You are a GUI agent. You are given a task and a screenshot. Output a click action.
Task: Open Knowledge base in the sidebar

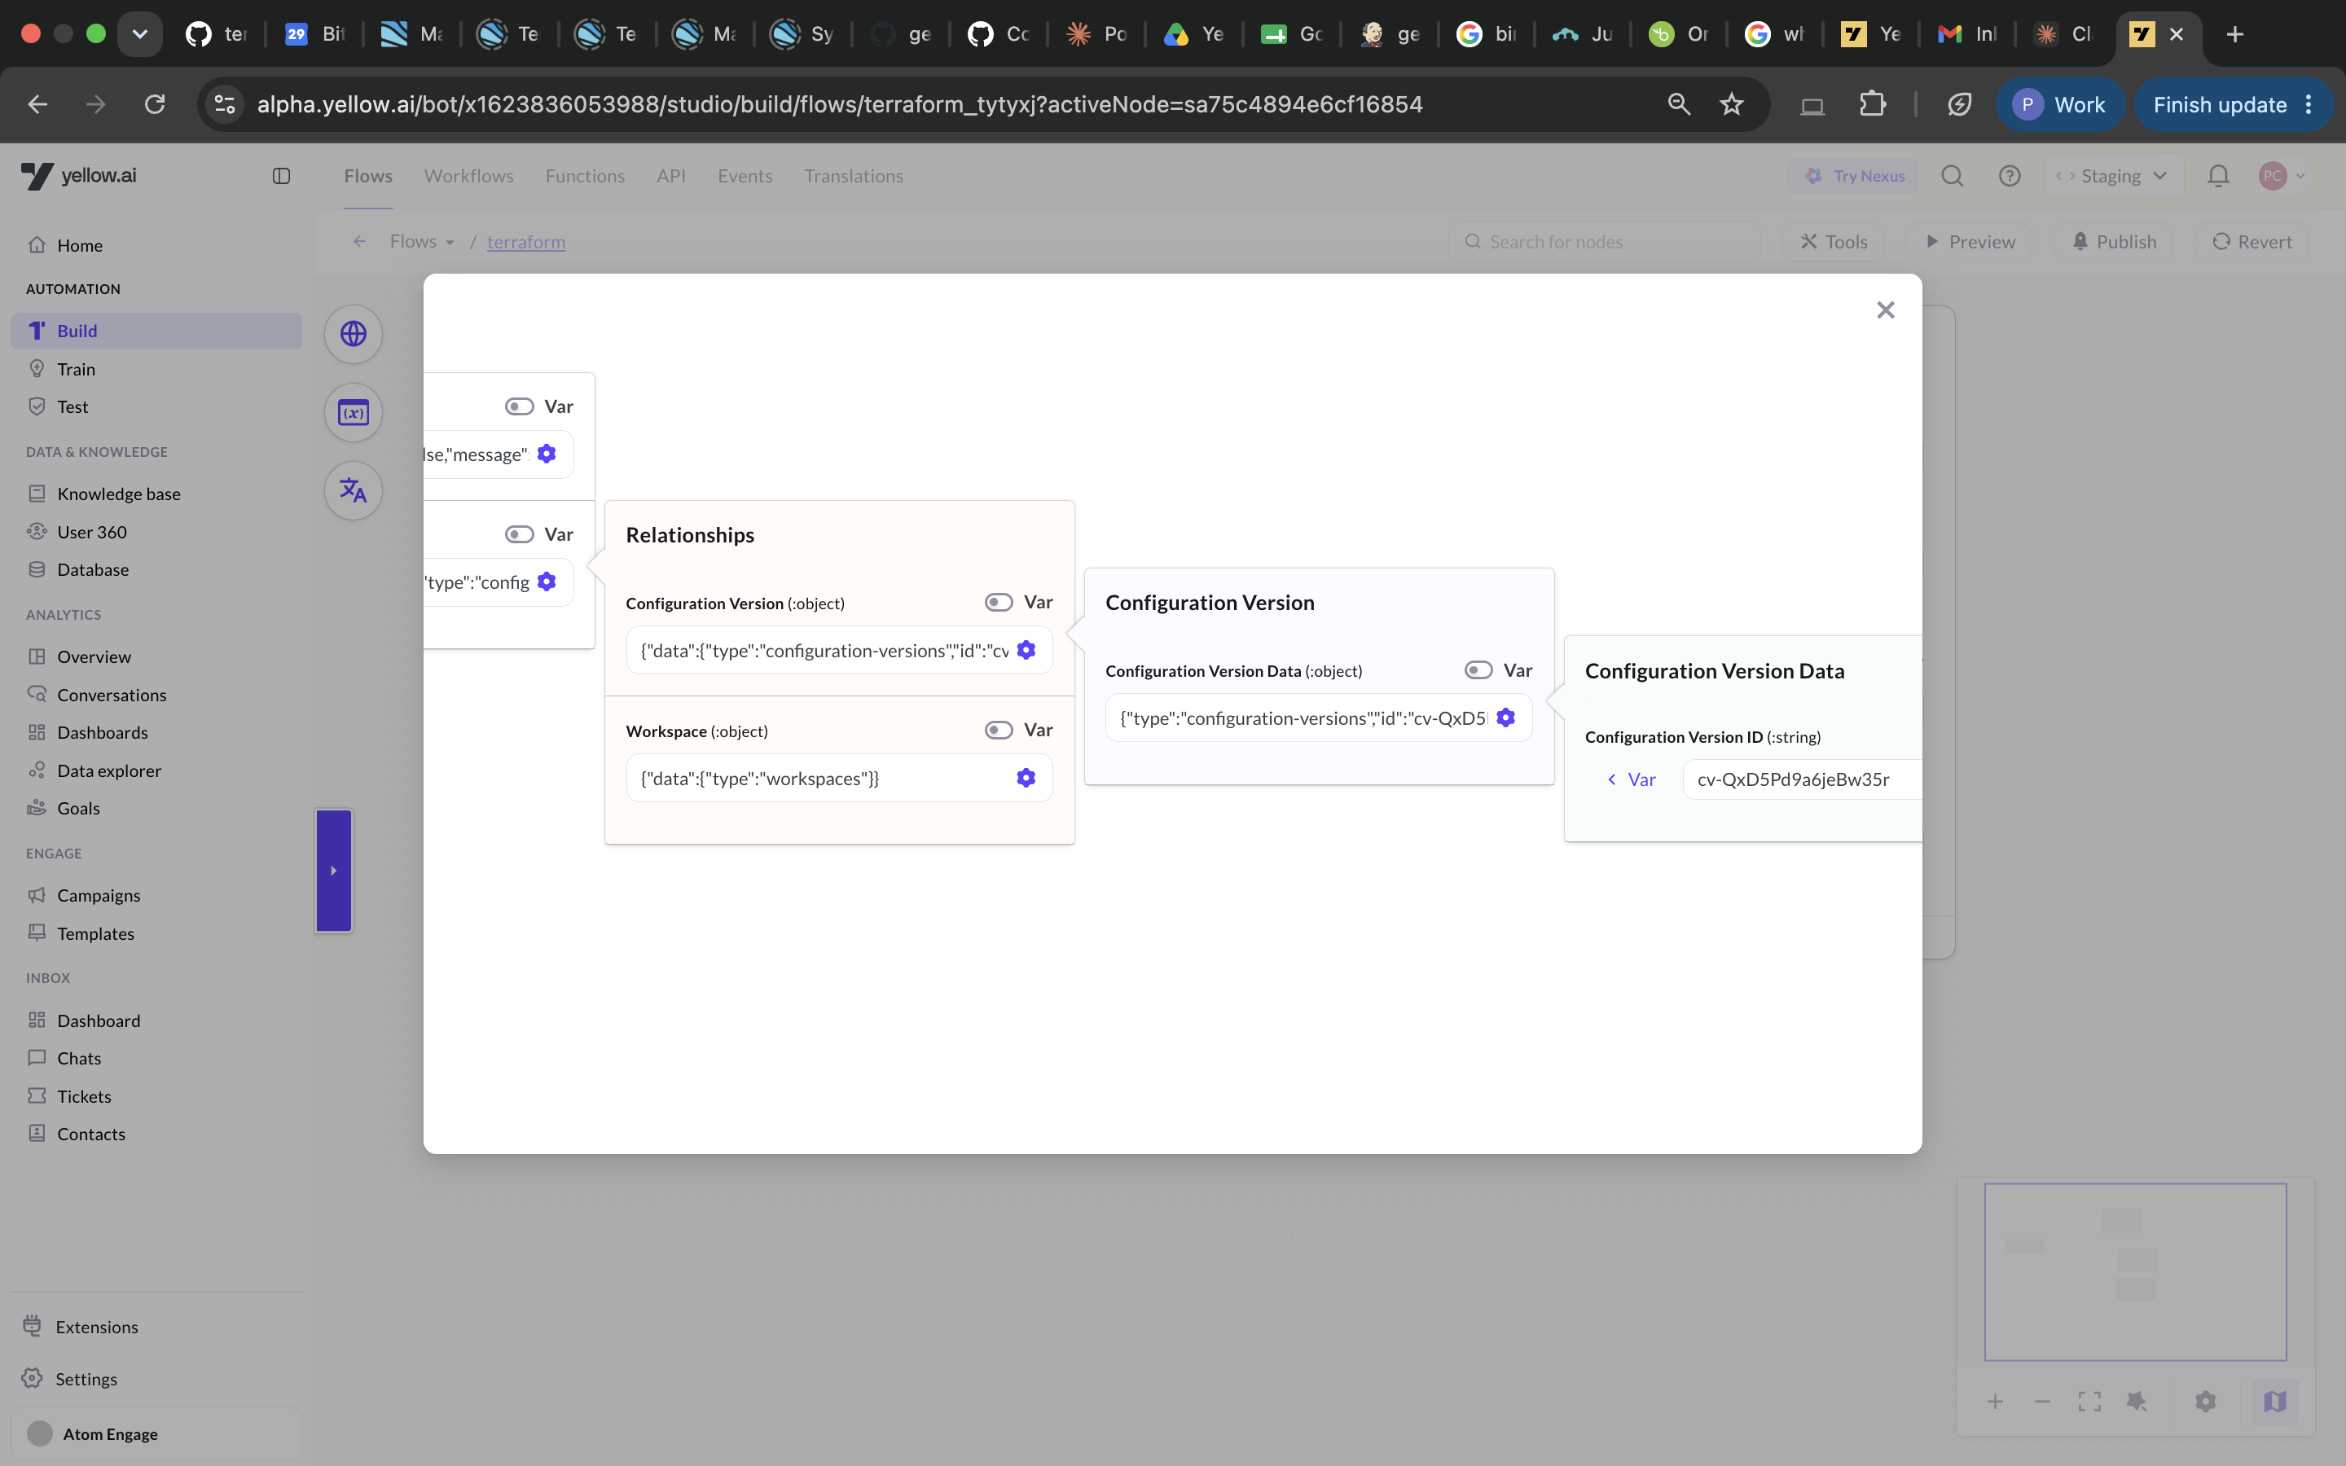[x=156, y=494]
